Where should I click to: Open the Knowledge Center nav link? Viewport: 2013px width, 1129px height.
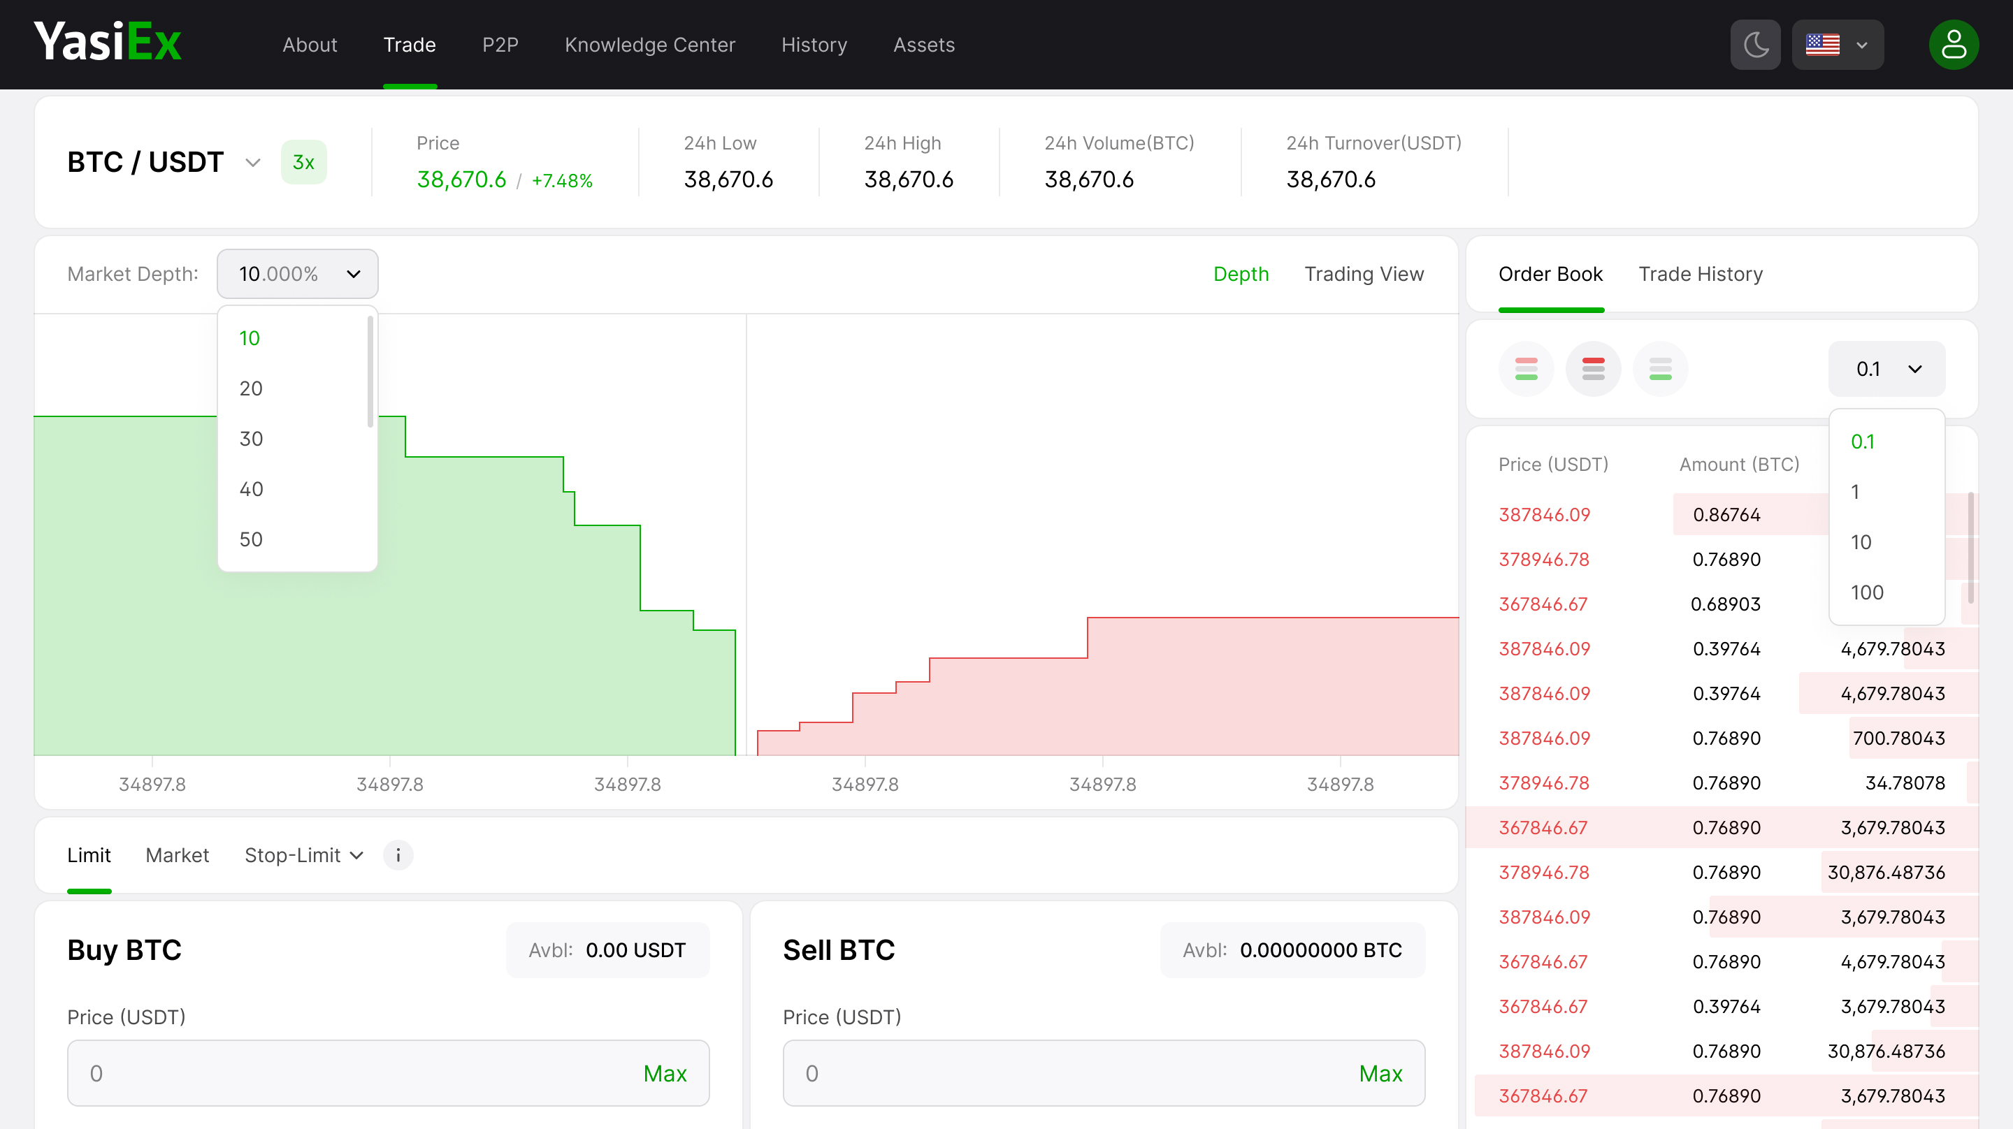[x=649, y=45]
